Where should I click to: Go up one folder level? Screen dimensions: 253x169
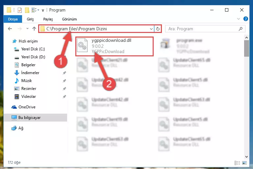[34, 29]
